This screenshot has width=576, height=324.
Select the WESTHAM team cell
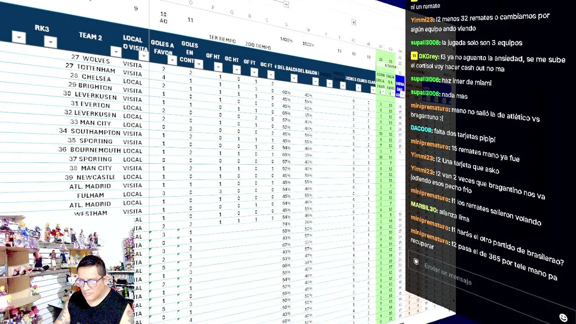[x=90, y=213]
